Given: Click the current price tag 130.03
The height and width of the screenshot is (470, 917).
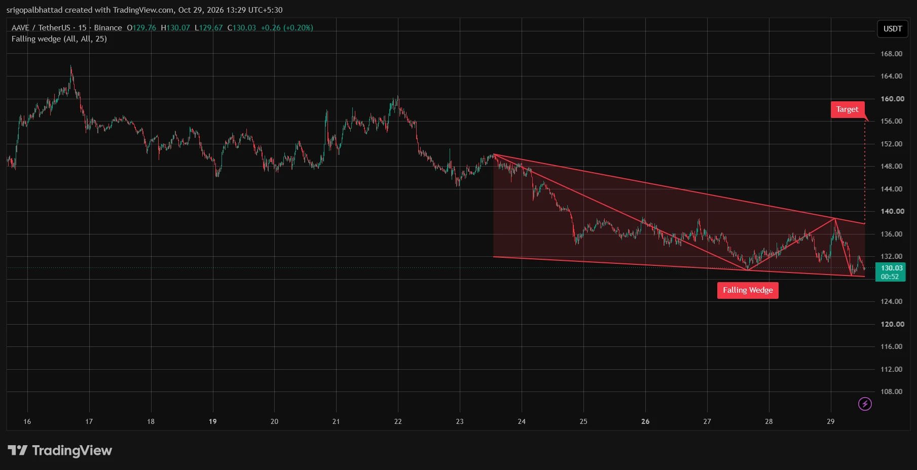Looking at the screenshot, I should point(891,272).
